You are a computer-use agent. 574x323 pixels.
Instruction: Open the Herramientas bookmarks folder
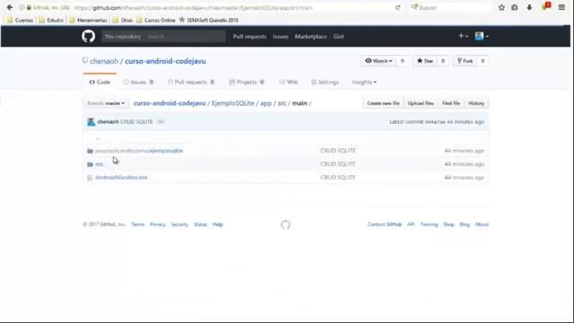pyautogui.click(x=88, y=20)
